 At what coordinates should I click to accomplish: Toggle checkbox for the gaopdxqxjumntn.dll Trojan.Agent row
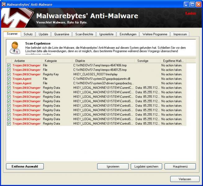tap(9, 79)
